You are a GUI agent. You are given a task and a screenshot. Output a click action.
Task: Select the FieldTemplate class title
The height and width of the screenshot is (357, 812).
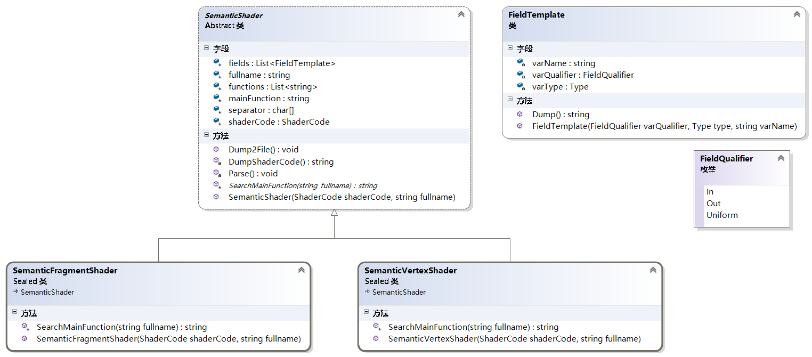[x=536, y=15]
